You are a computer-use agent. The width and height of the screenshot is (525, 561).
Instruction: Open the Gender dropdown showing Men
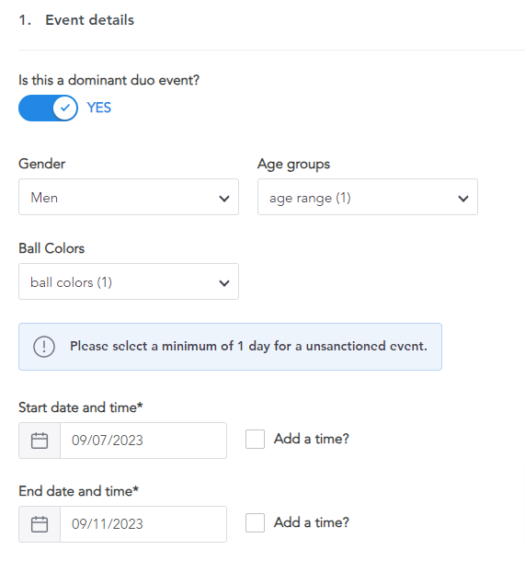pyautogui.click(x=129, y=197)
